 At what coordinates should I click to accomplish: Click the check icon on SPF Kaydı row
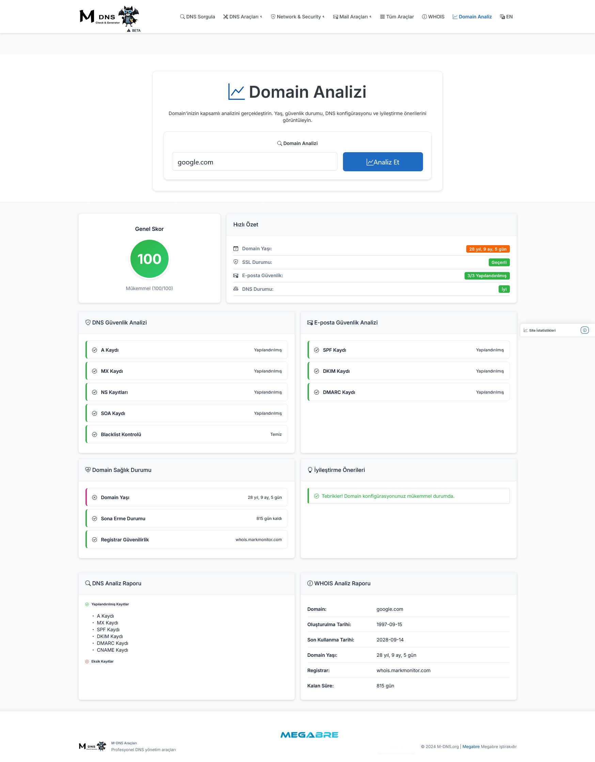coord(316,350)
